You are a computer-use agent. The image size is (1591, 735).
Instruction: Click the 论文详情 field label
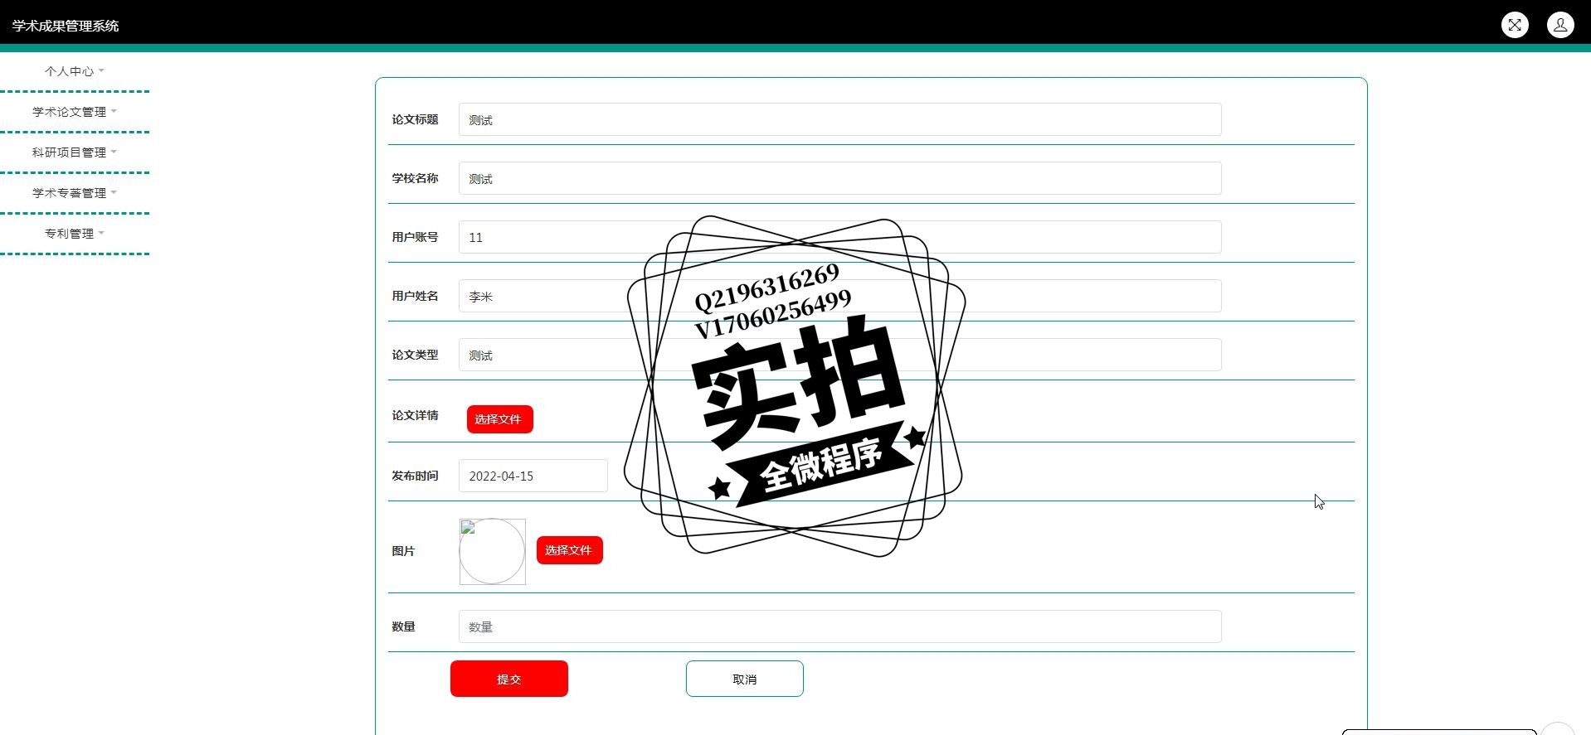[x=415, y=415]
